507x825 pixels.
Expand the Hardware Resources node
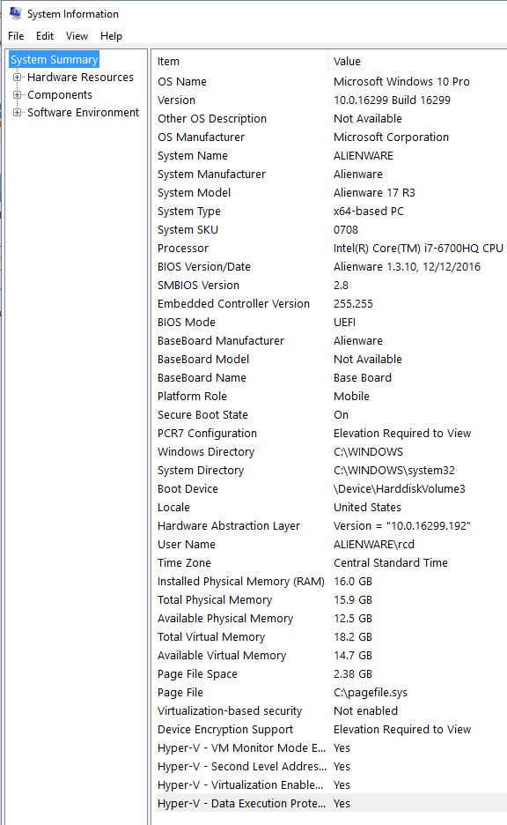[18, 78]
